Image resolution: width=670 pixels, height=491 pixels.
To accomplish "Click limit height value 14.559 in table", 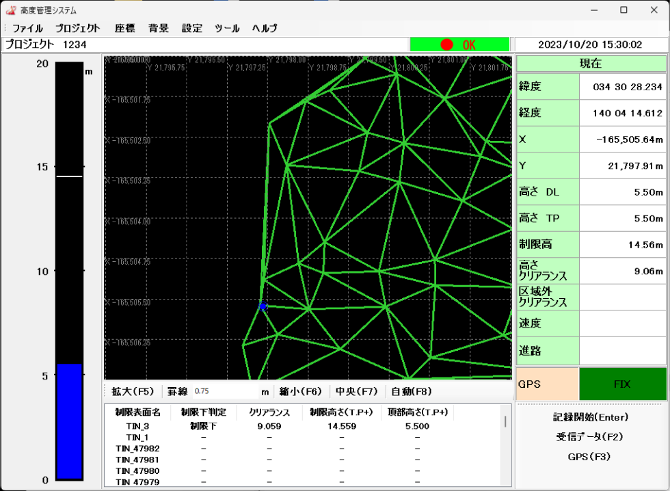I will pyautogui.click(x=342, y=426).
